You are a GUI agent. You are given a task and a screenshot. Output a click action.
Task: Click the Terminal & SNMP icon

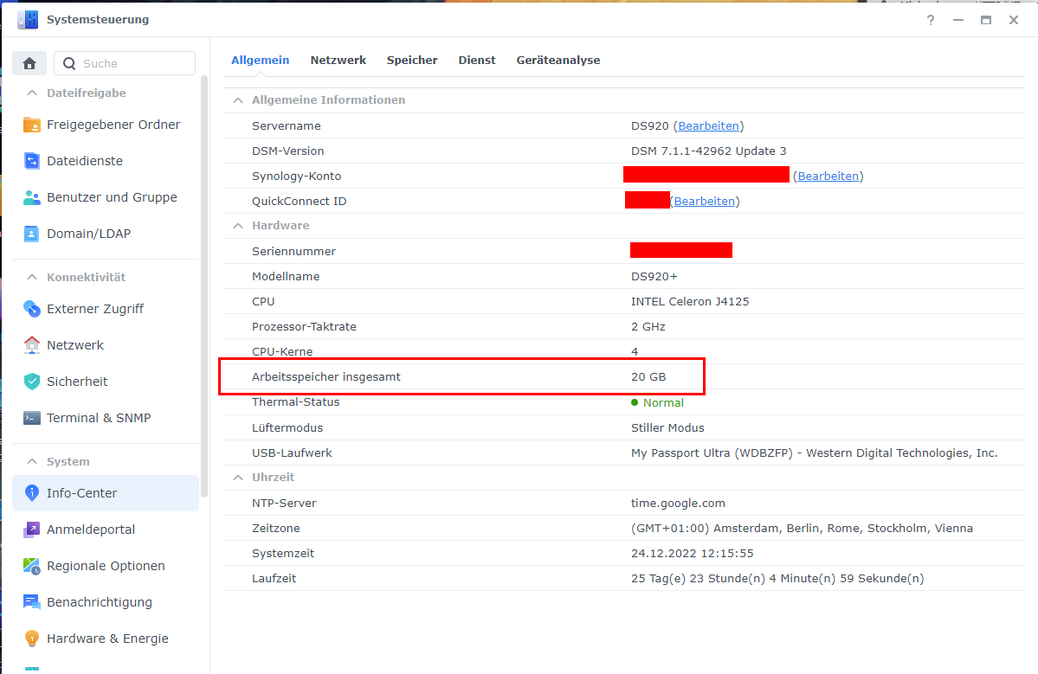[31, 418]
